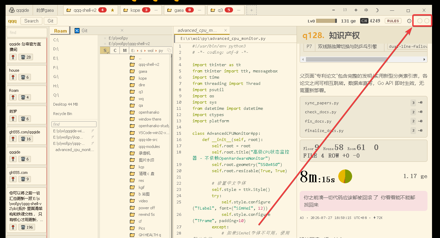Collapse the gaea workspace tab dash

200,10
